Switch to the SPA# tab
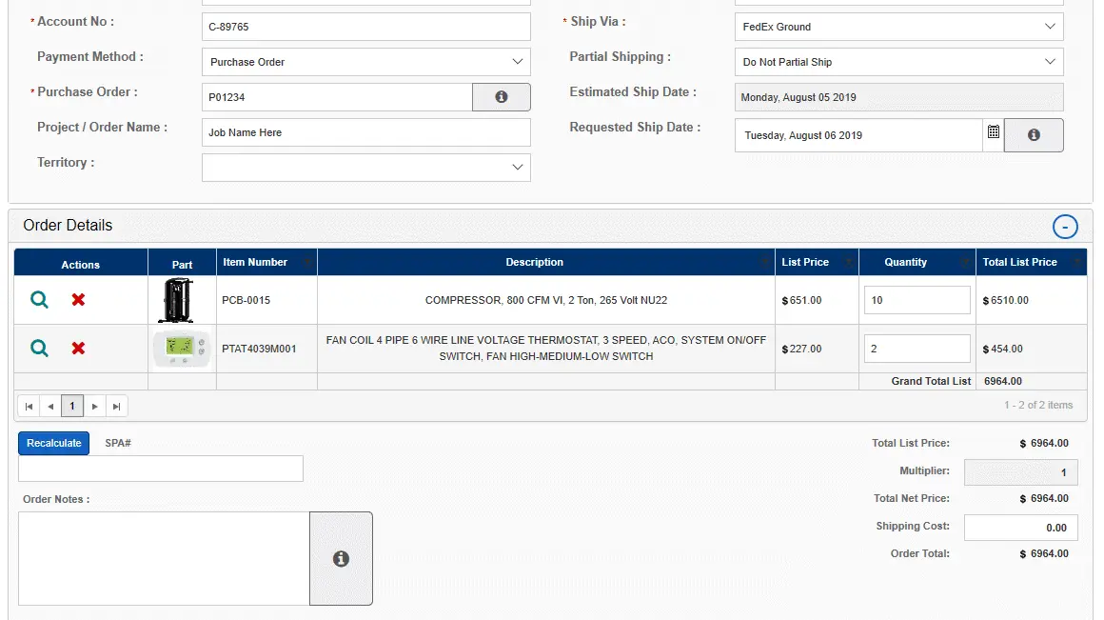This screenshot has height=620, width=1104. pyautogui.click(x=117, y=442)
